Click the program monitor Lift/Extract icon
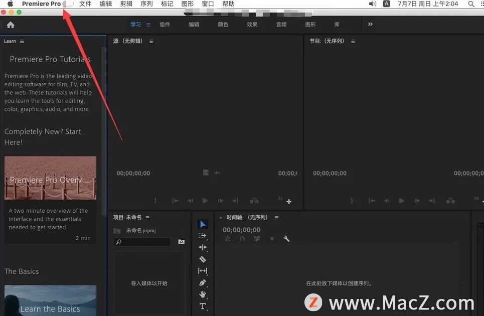The image size is (484, 316). 450,201
